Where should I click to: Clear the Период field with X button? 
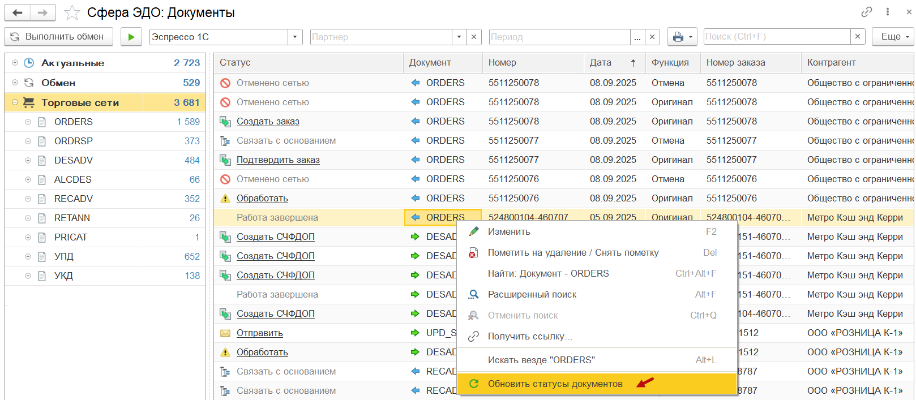[x=652, y=37]
